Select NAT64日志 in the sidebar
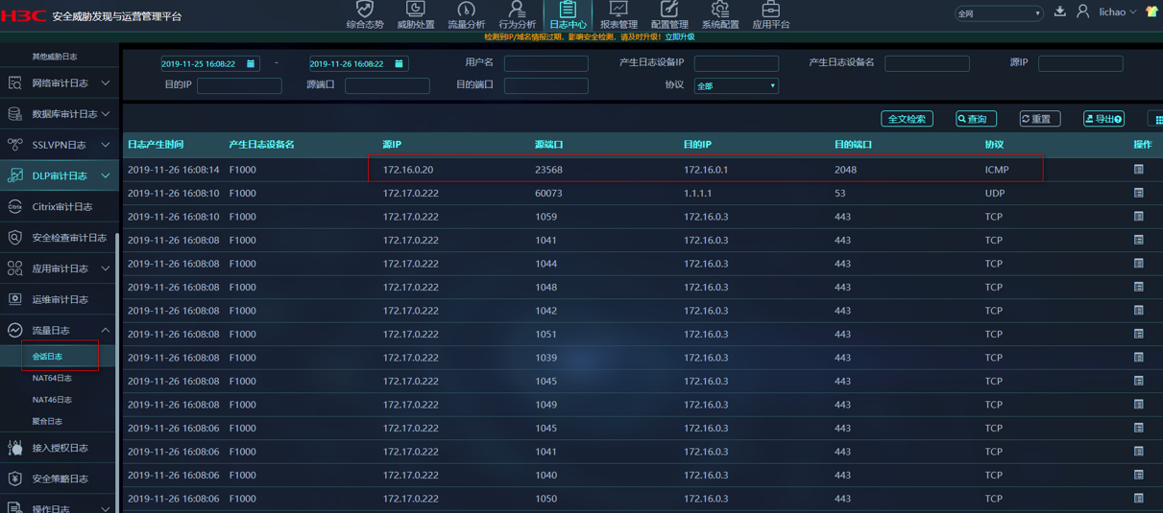The image size is (1163, 513). coord(52,379)
